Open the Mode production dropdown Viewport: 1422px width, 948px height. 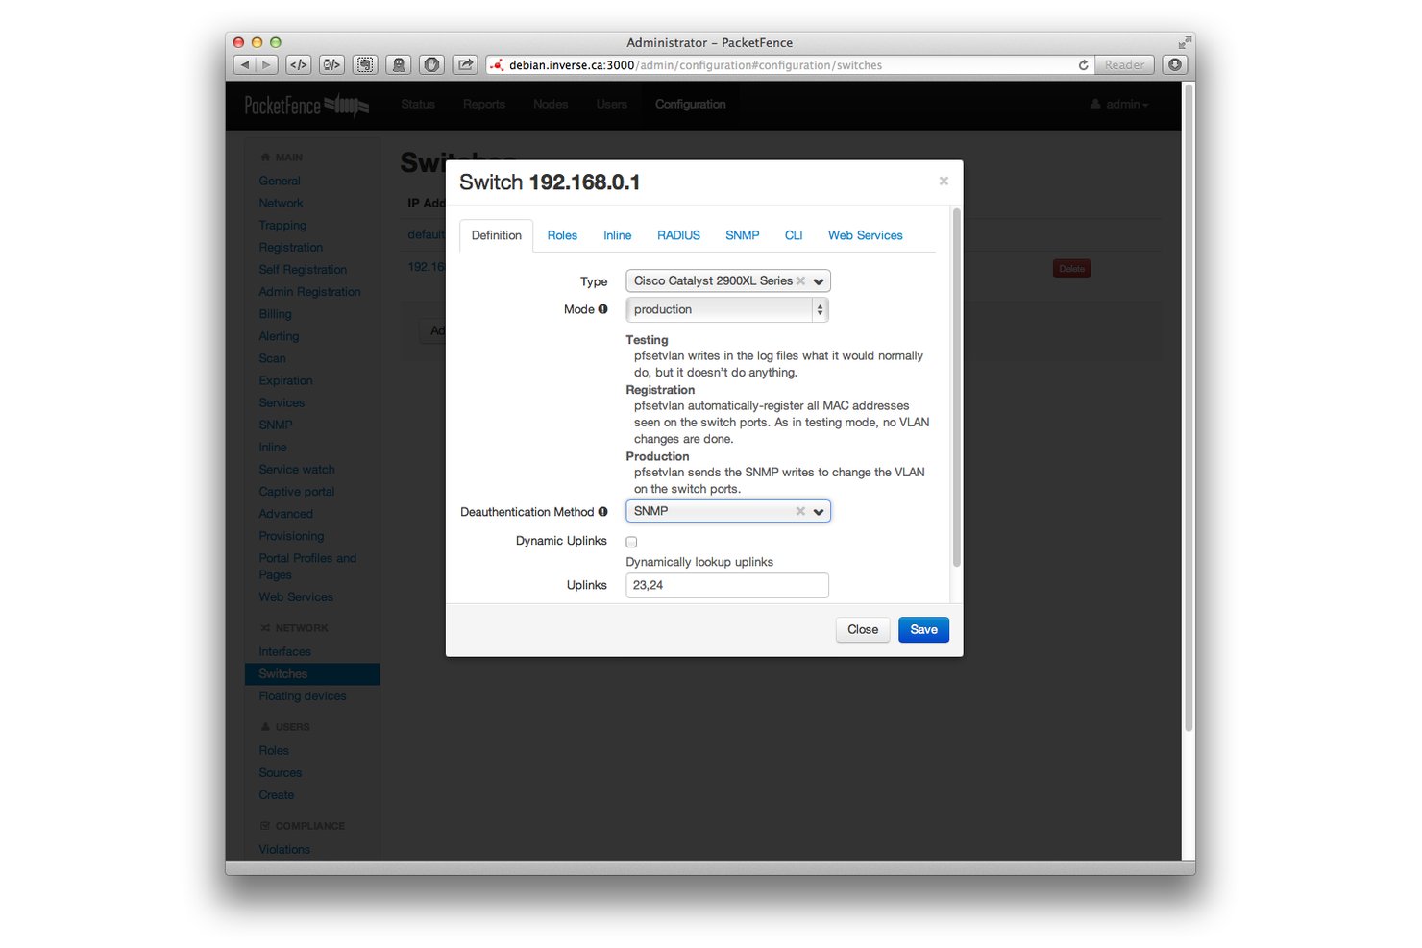(726, 309)
